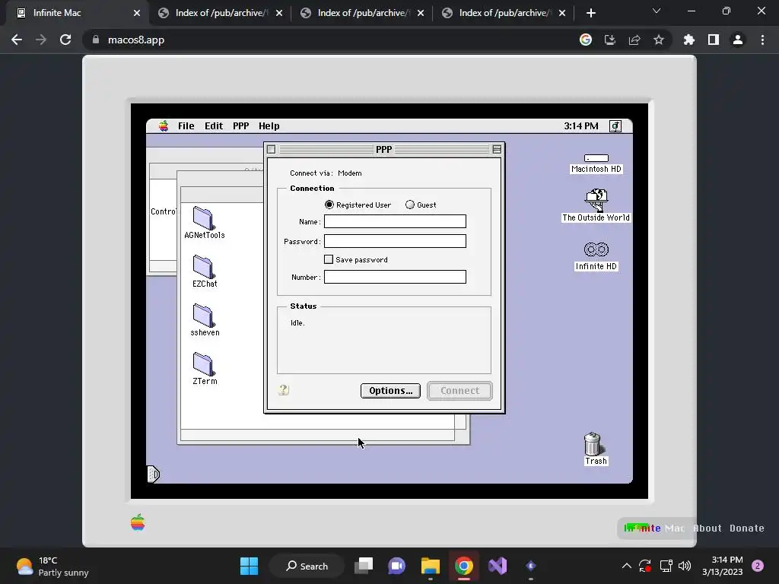The height and width of the screenshot is (584, 779).
Task: Open the Edit menu
Action: pos(214,126)
